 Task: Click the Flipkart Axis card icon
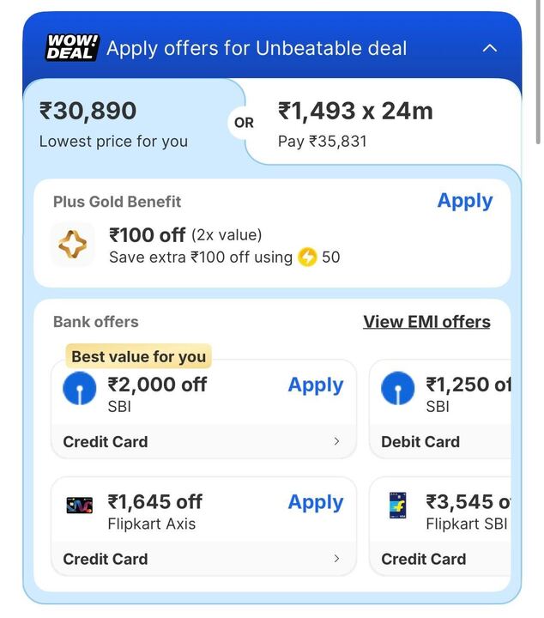[x=80, y=506]
